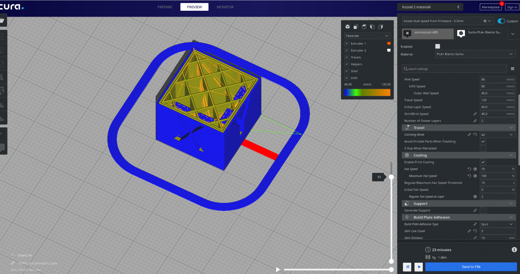
Task: Enable Z Hop When Retracted checkbox
Action: click(x=483, y=148)
